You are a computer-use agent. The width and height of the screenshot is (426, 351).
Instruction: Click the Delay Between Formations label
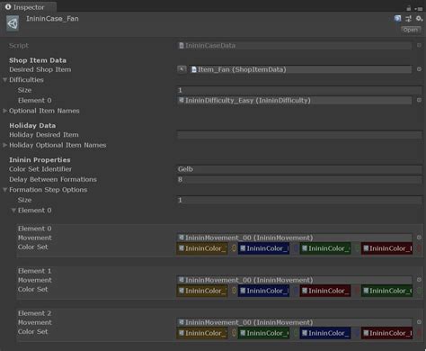(x=53, y=179)
